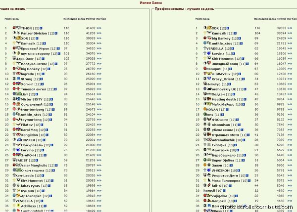The width and height of the screenshot is (297, 212).
Task: Open info icon next to TIHON
Action: pyautogui.click(x=41, y=28)
